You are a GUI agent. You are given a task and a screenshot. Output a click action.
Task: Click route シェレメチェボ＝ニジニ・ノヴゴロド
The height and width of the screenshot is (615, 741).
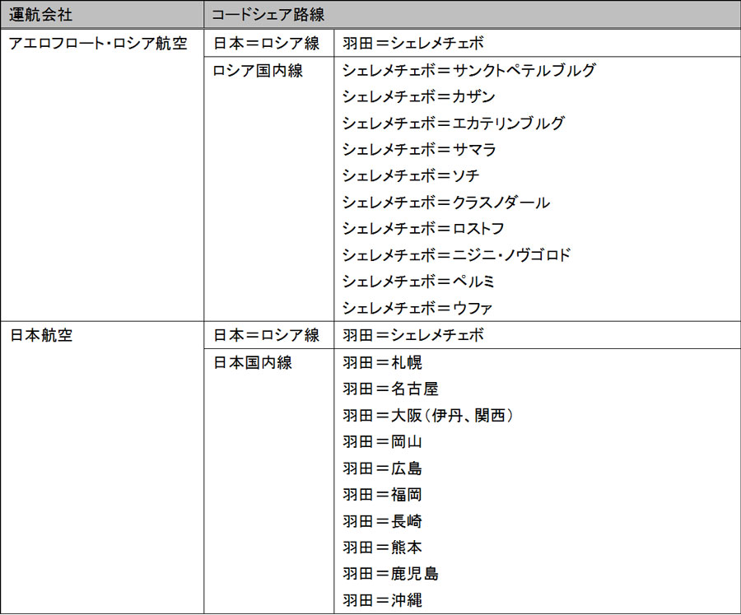click(x=456, y=255)
